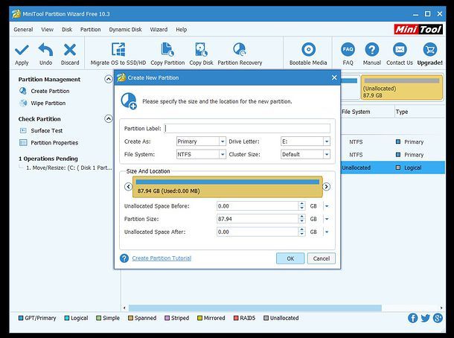Open the Cluster Size dropdown
The width and height of the screenshot is (454, 338).
[x=327, y=154]
